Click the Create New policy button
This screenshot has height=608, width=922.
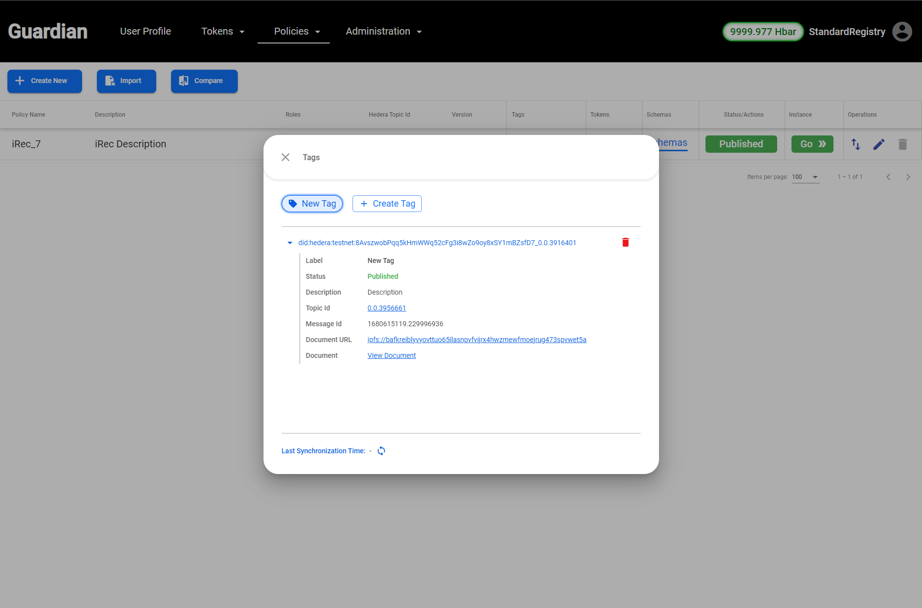[x=44, y=81]
